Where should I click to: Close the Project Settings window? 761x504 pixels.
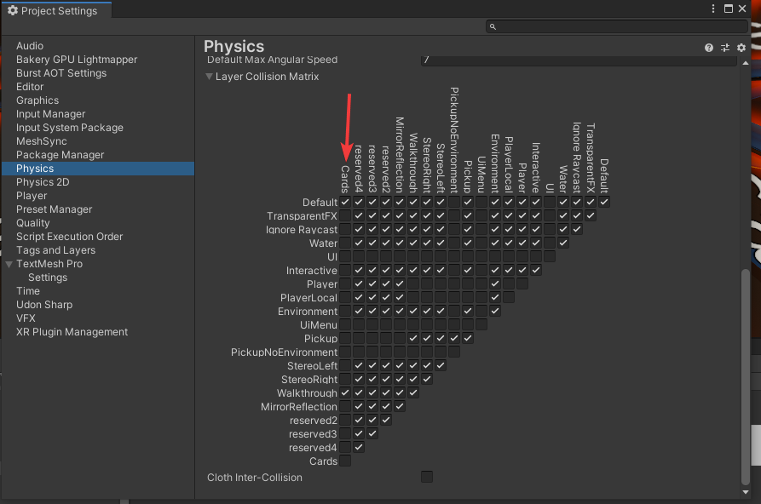coord(747,9)
